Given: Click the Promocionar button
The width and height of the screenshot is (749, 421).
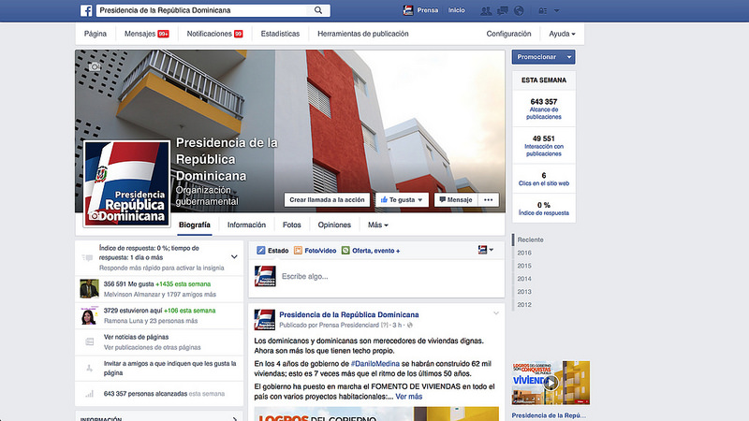Looking at the screenshot, I should point(536,57).
